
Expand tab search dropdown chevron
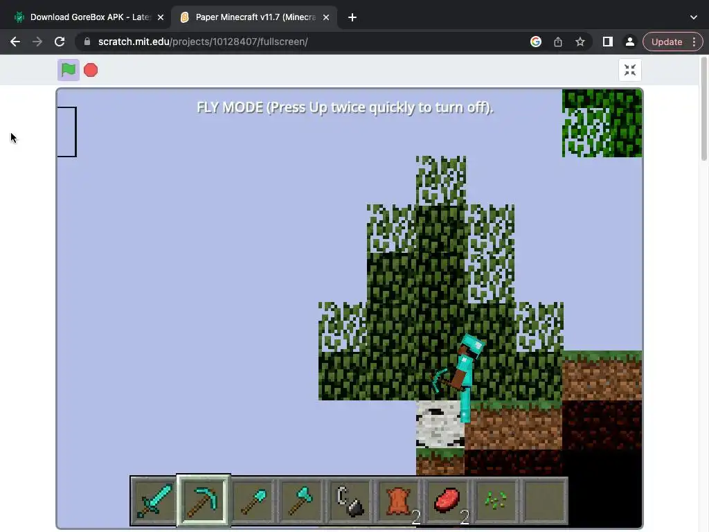[694, 17]
